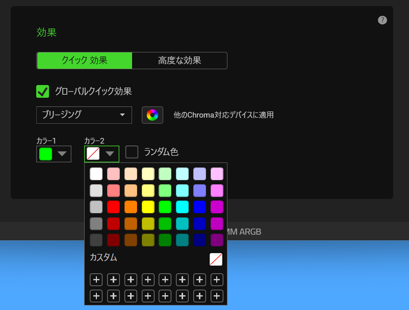The width and height of the screenshot is (409, 310).
Task: Pick the brown swatch in last row
Action: [x=131, y=240]
